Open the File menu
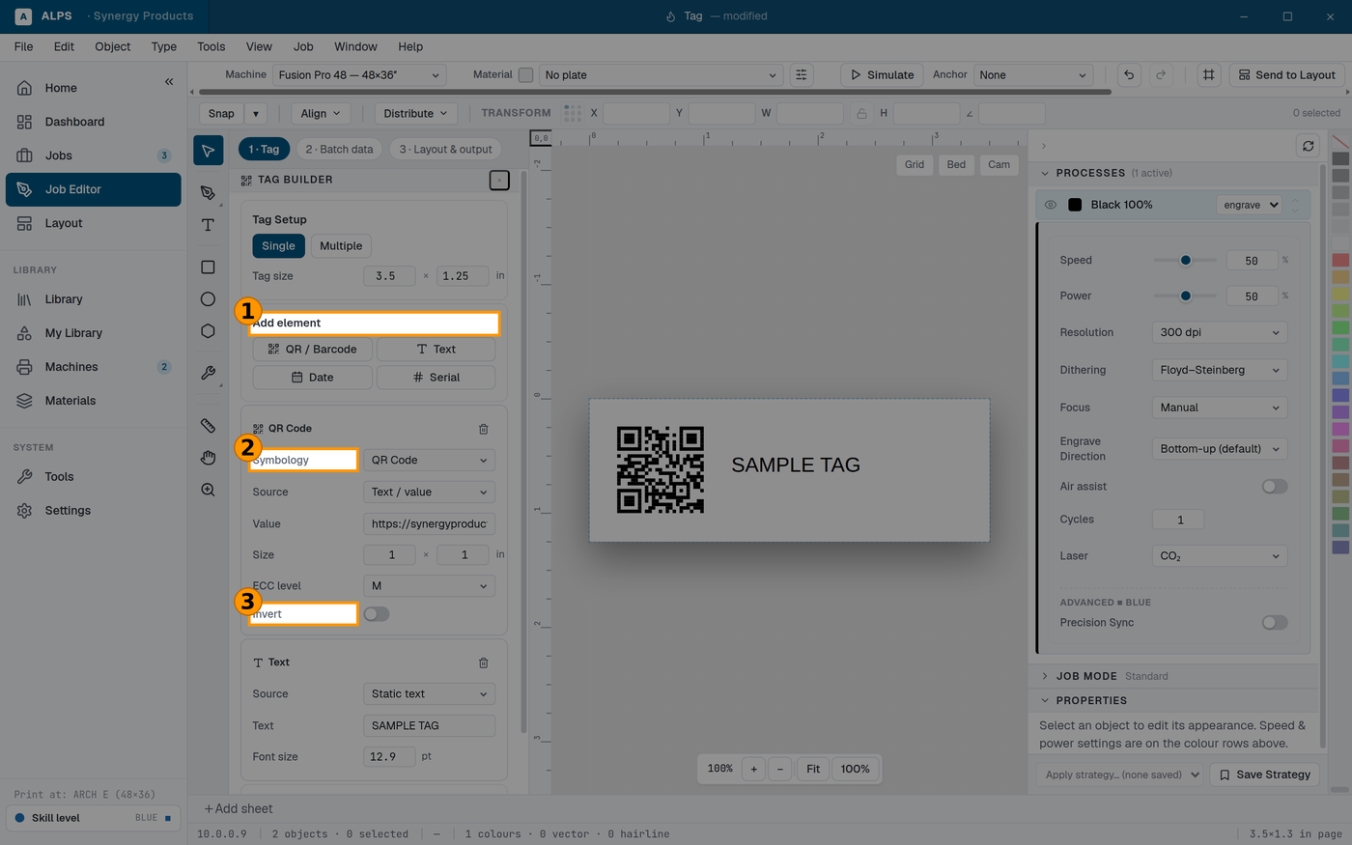 point(24,46)
